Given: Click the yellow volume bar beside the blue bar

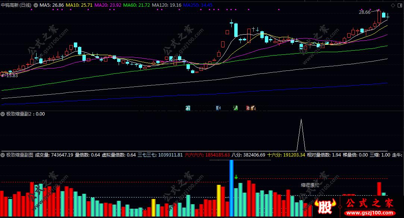Looking at the screenshot, I should pyautogui.click(x=219, y=200).
